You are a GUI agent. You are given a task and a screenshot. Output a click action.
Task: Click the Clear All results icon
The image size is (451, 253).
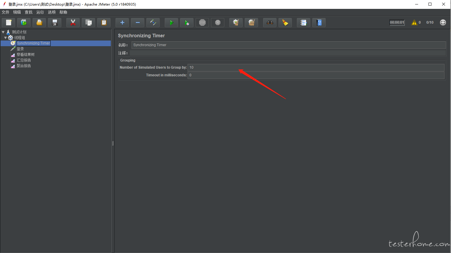[x=251, y=22]
